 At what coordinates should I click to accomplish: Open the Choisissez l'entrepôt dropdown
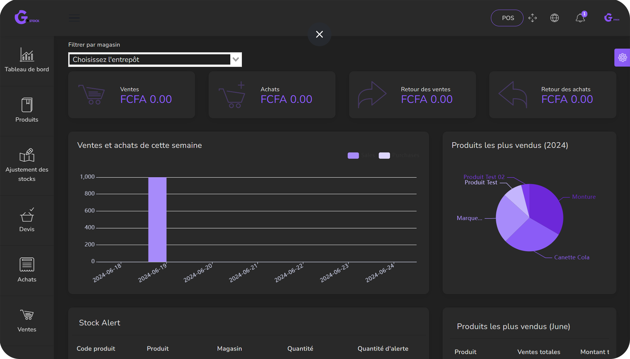point(150,59)
